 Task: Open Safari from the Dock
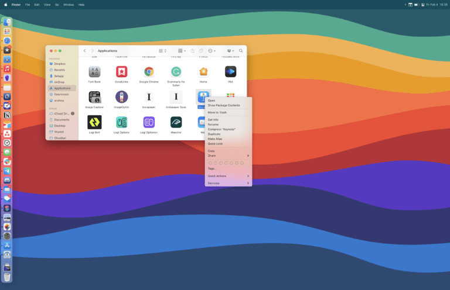pos(7,41)
